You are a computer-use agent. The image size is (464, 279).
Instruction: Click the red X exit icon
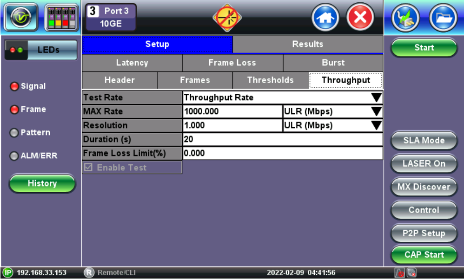[361, 18]
